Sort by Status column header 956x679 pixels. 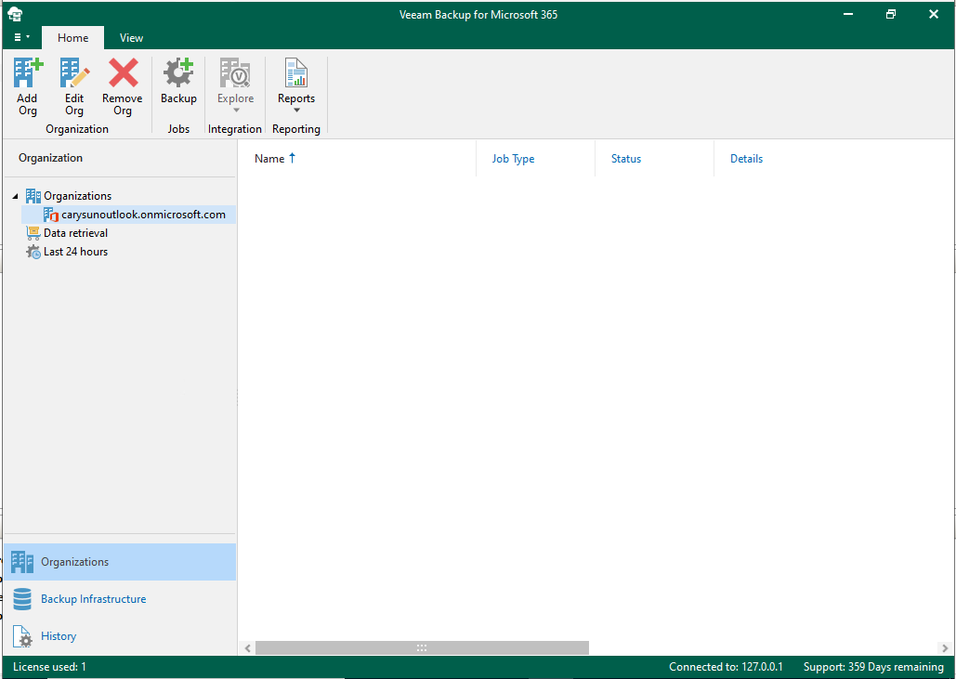pyautogui.click(x=626, y=159)
